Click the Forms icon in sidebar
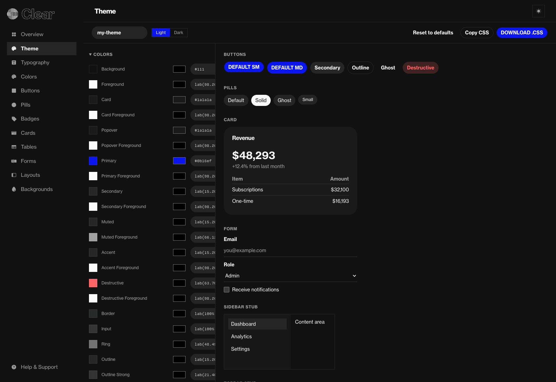Image resolution: width=556 pixels, height=382 pixels. point(14,161)
